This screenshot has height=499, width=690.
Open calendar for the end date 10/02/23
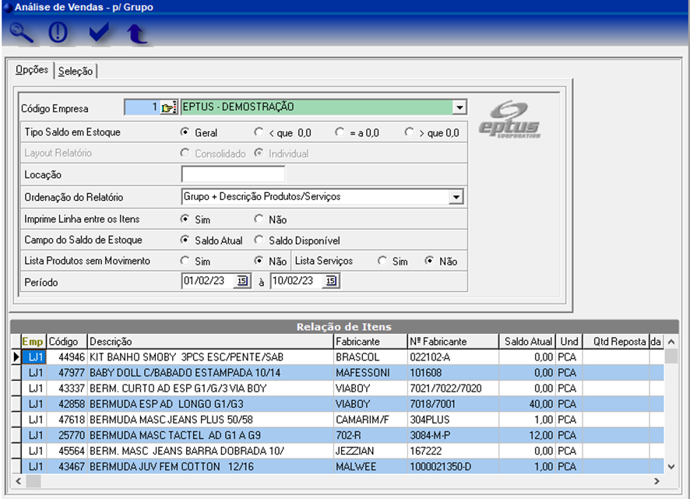(x=331, y=281)
